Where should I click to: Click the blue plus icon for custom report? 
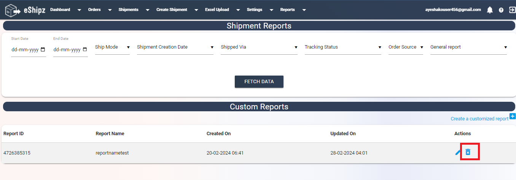click(x=513, y=116)
